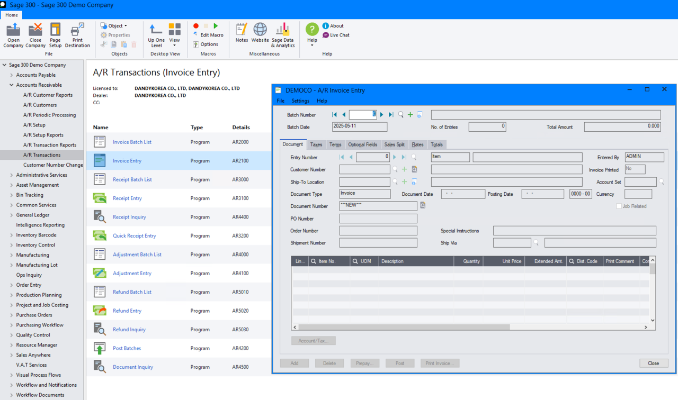The height and width of the screenshot is (400, 678).
Task: Go to first batch number
Action: coord(334,115)
